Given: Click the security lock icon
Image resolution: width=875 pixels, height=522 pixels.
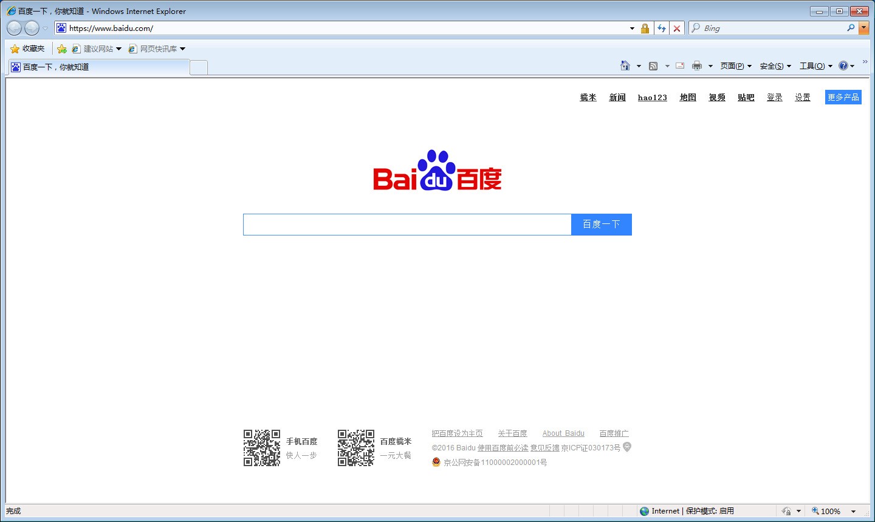Looking at the screenshot, I should click(645, 29).
